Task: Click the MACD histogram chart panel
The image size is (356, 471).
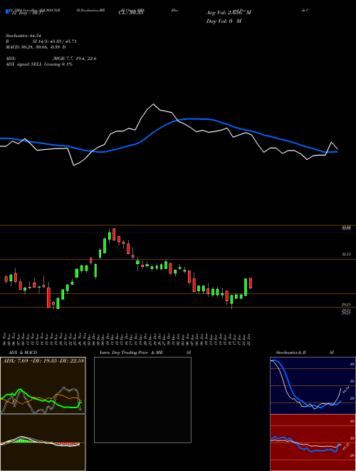Action: click(43, 442)
